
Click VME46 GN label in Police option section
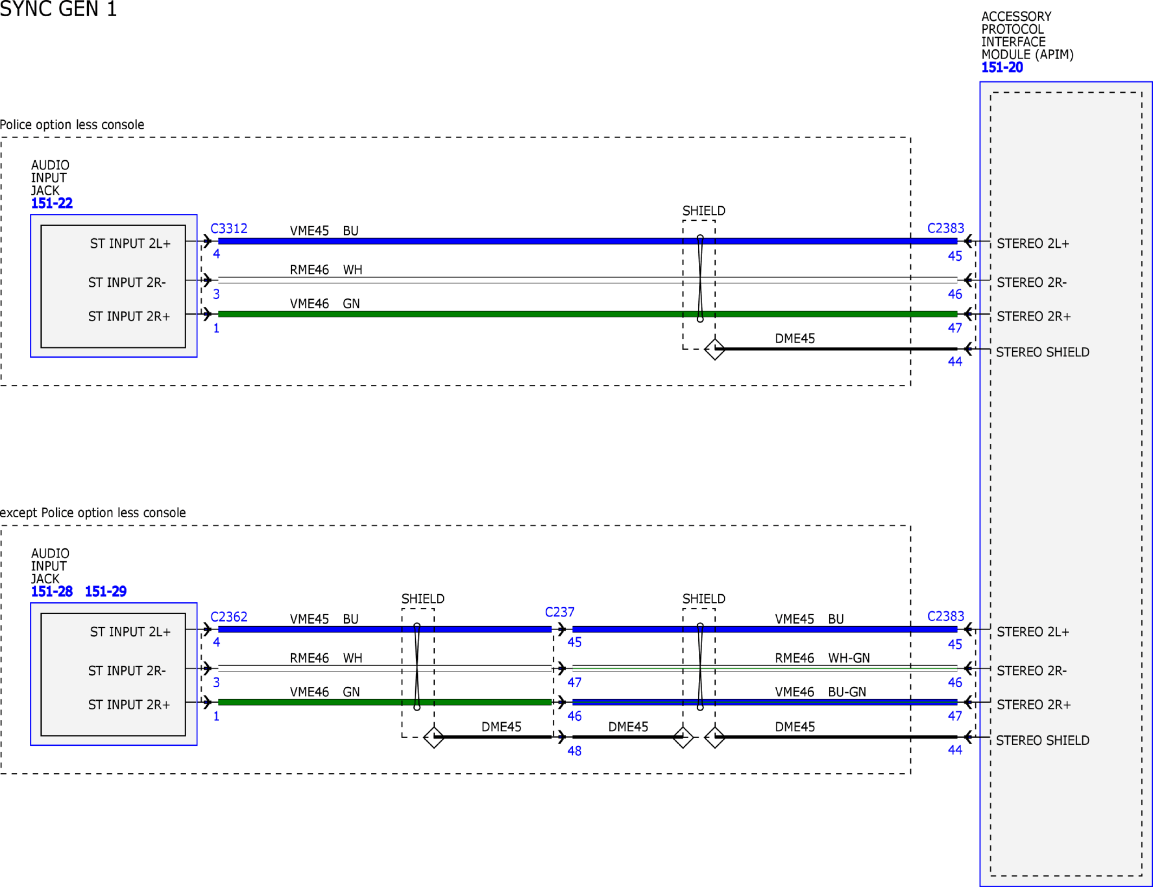[x=325, y=304]
